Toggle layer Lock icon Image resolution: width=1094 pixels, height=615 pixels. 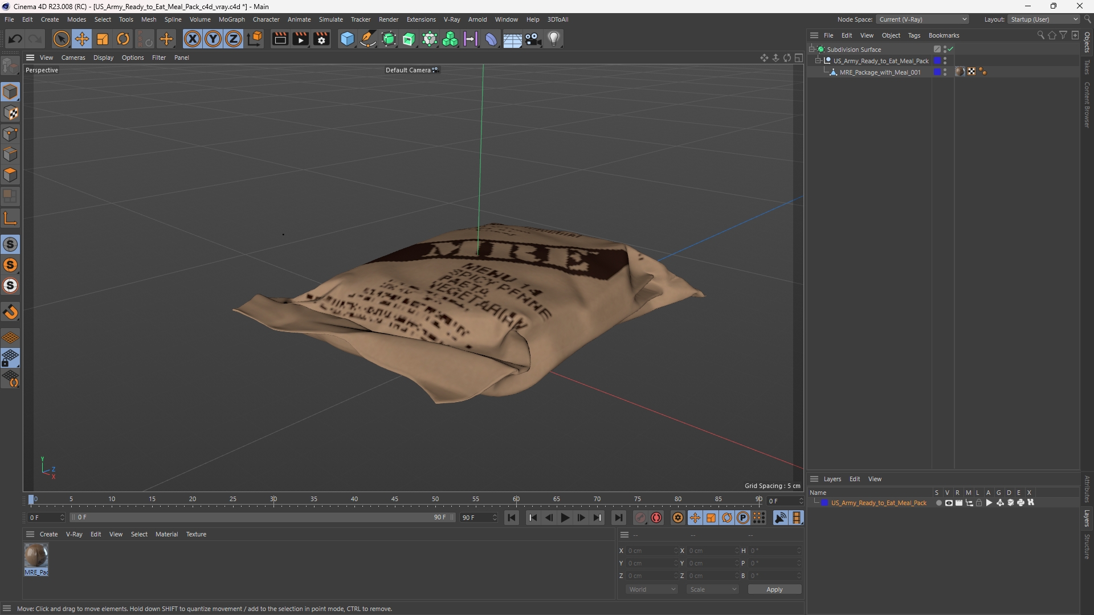979,503
